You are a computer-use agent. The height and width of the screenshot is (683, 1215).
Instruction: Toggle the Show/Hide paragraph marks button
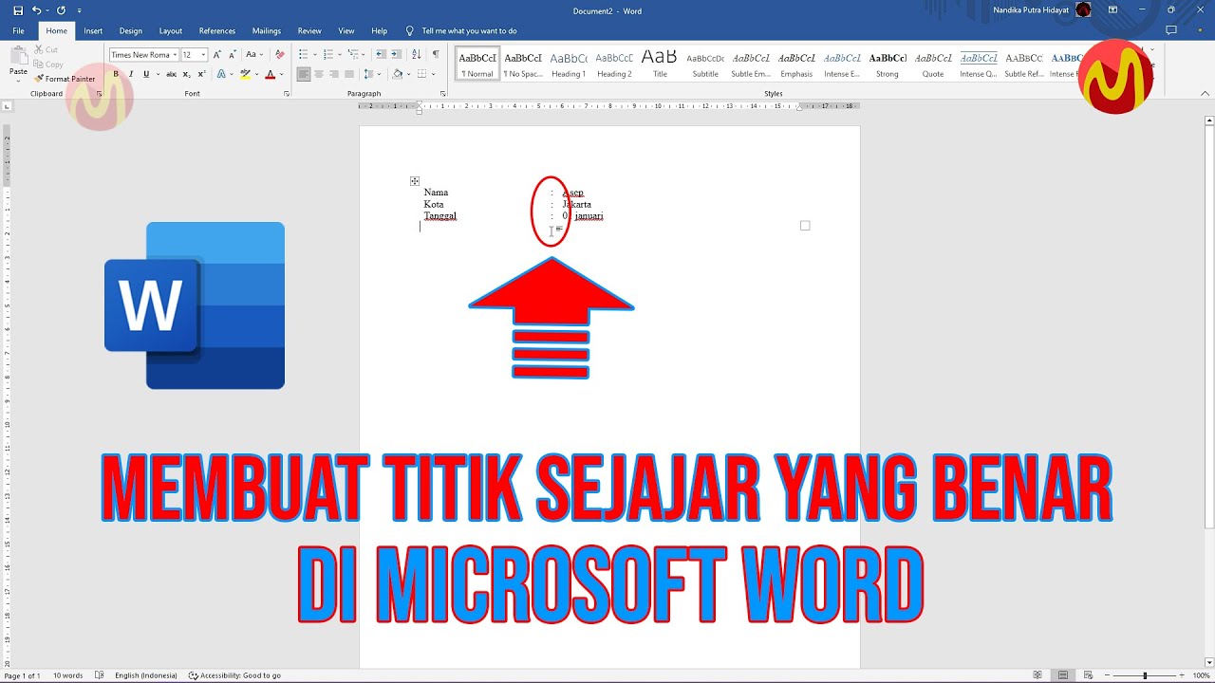click(436, 55)
